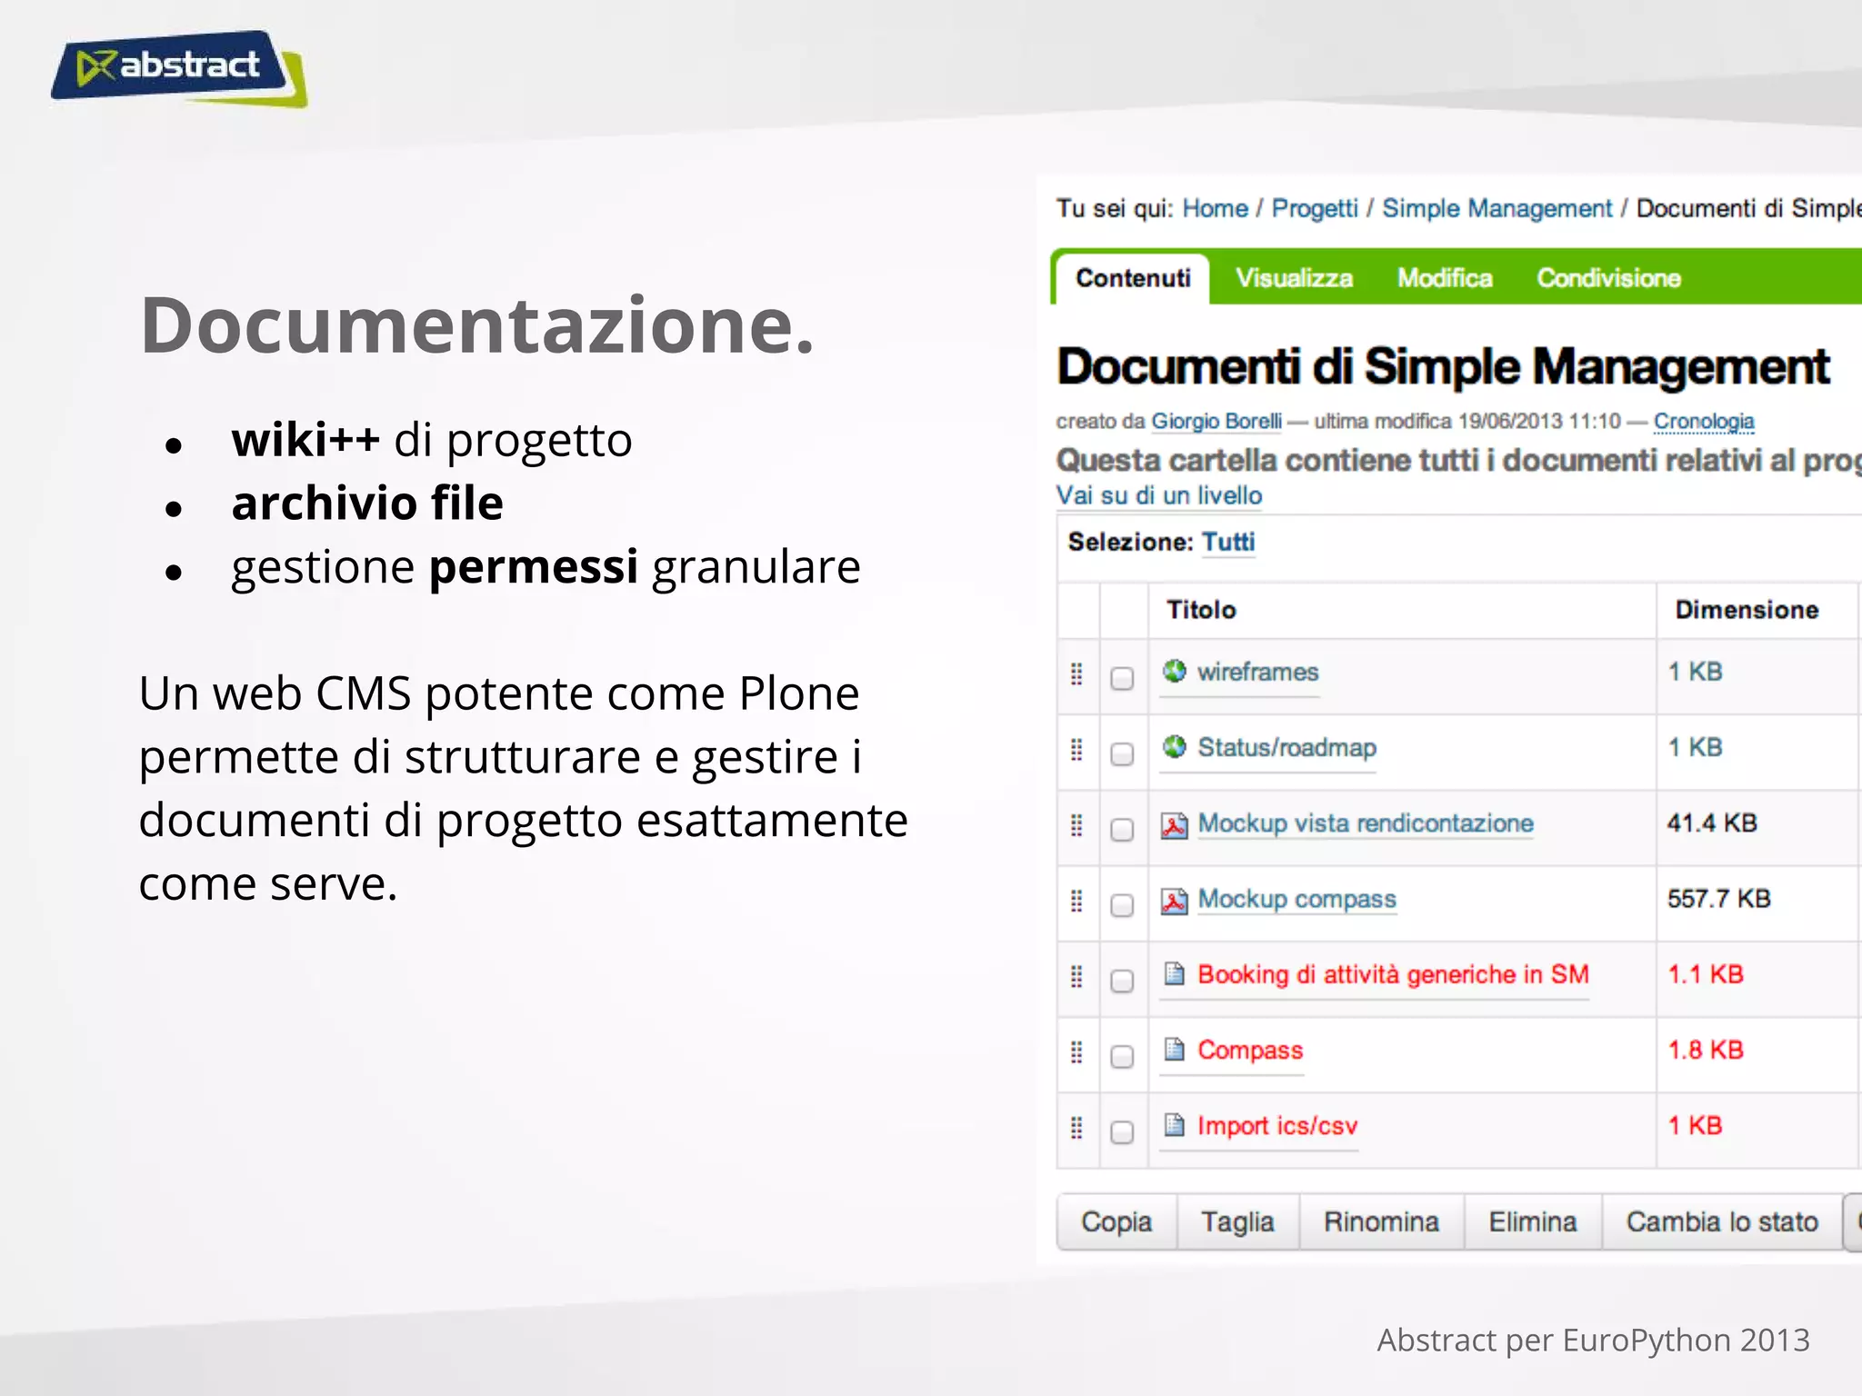Tick the Import ics/csv checkbox
Image resolution: width=1862 pixels, height=1396 pixels.
point(1123,1132)
